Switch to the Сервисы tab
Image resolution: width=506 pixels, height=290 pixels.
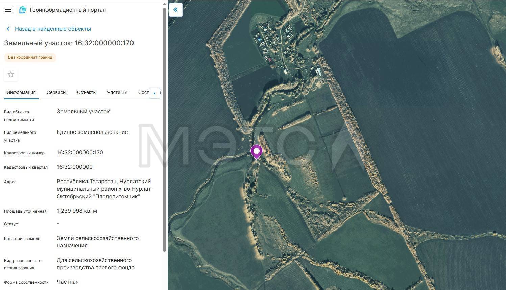click(x=56, y=92)
